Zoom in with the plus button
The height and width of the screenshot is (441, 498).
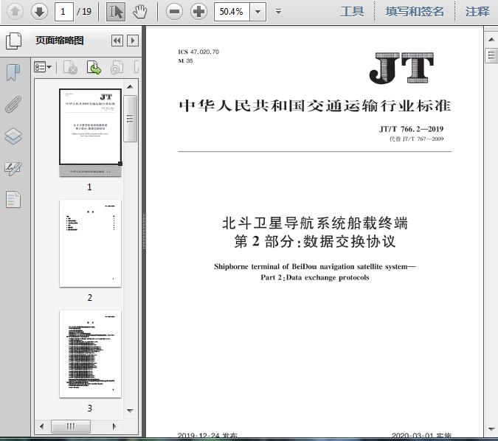[x=198, y=12]
